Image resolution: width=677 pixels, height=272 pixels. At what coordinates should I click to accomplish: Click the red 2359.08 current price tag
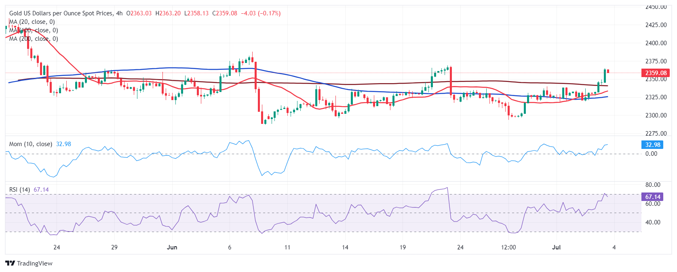coord(655,73)
